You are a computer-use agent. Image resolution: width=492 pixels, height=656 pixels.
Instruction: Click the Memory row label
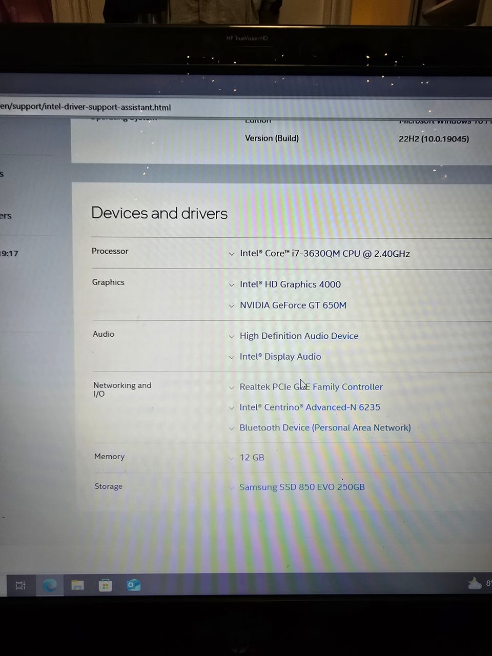[x=109, y=457]
